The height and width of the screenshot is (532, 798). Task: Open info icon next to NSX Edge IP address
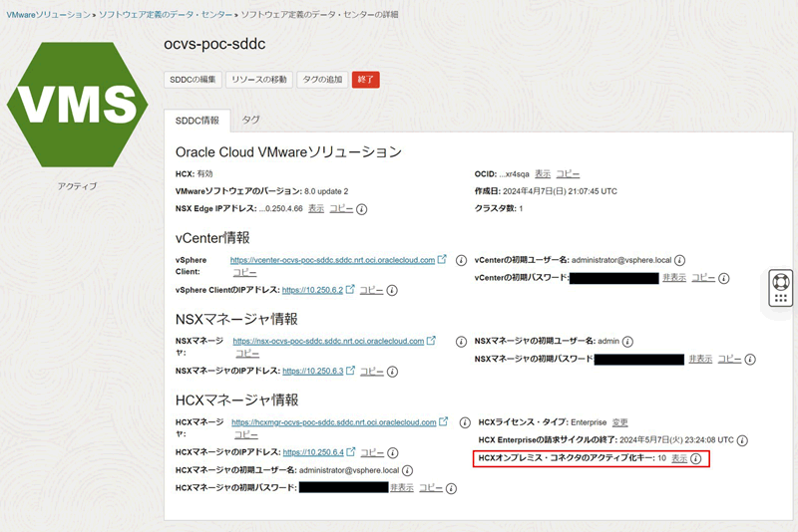tap(362, 209)
